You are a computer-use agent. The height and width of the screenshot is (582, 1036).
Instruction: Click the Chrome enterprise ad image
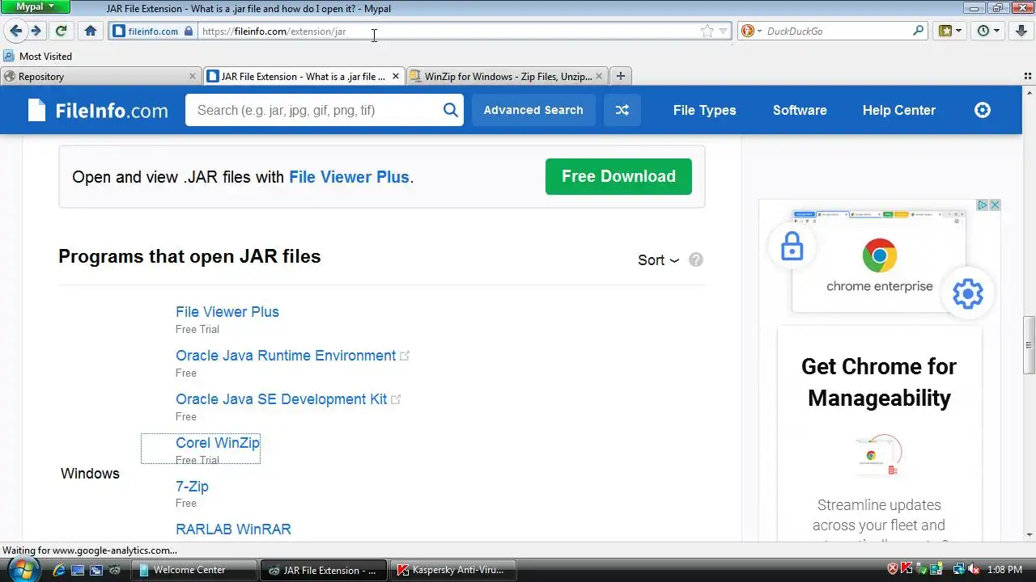click(x=880, y=261)
